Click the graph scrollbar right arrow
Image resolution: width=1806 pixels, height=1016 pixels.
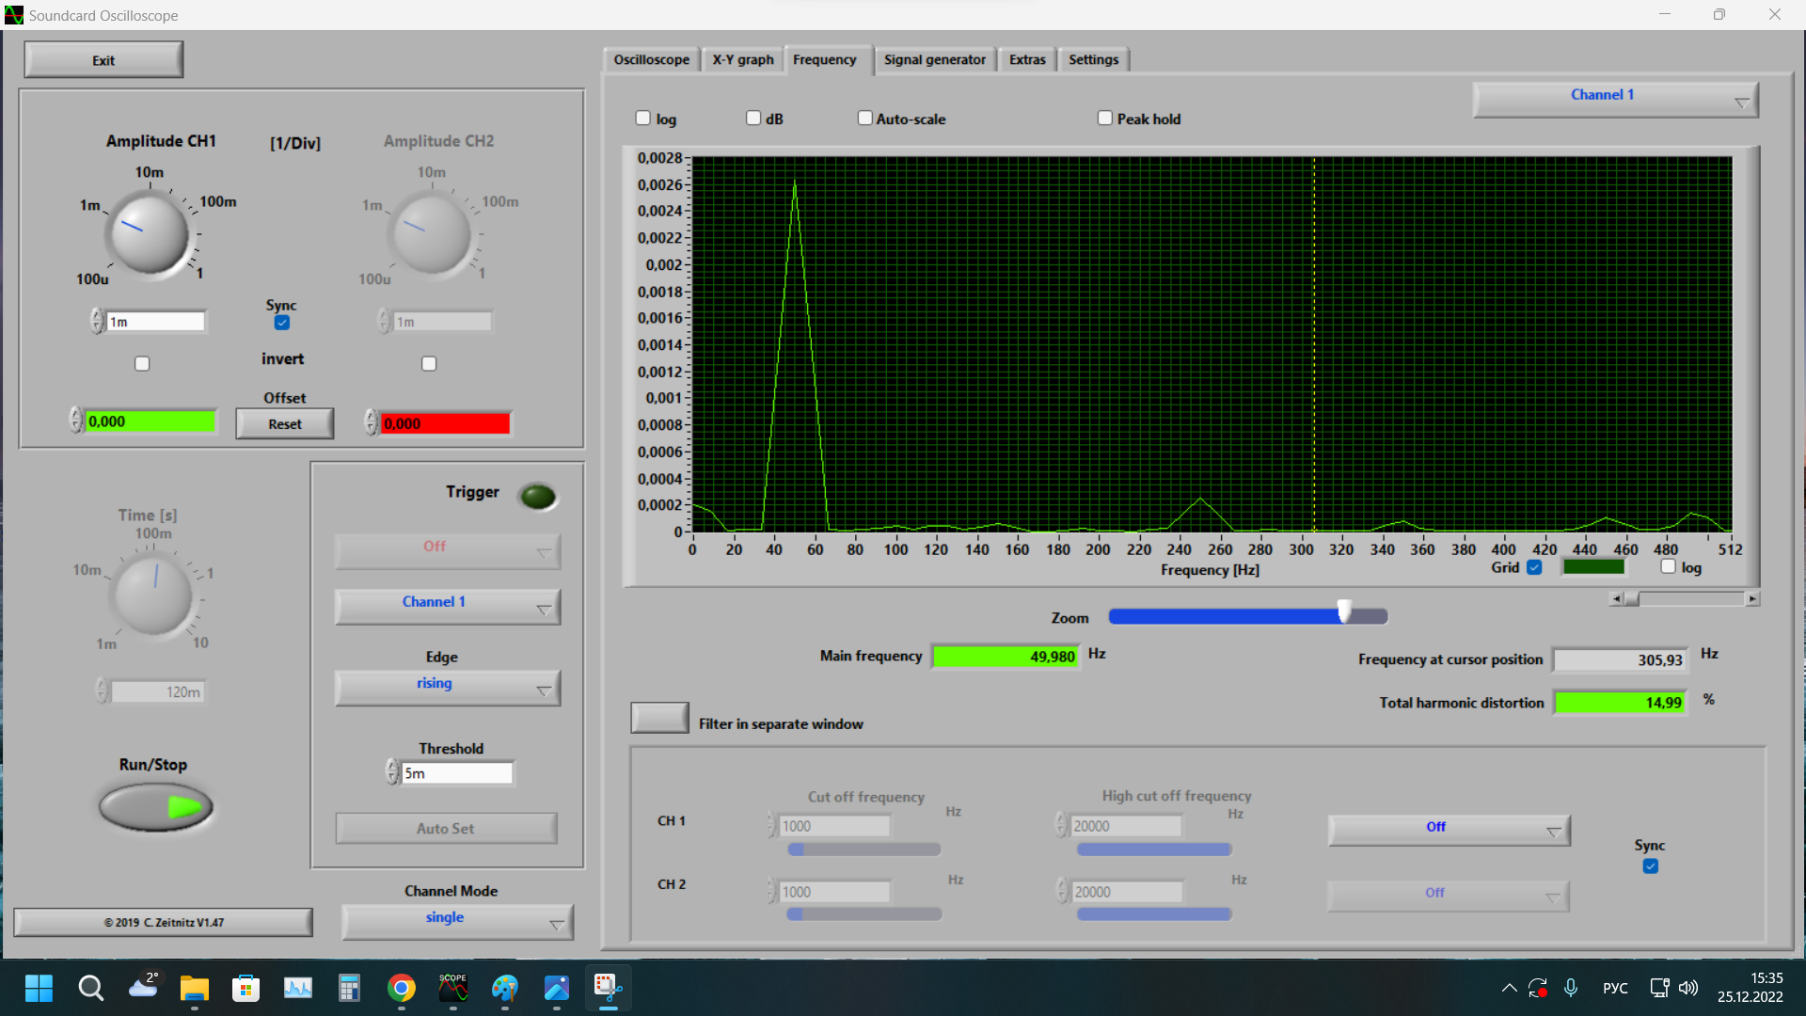[1752, 598]
